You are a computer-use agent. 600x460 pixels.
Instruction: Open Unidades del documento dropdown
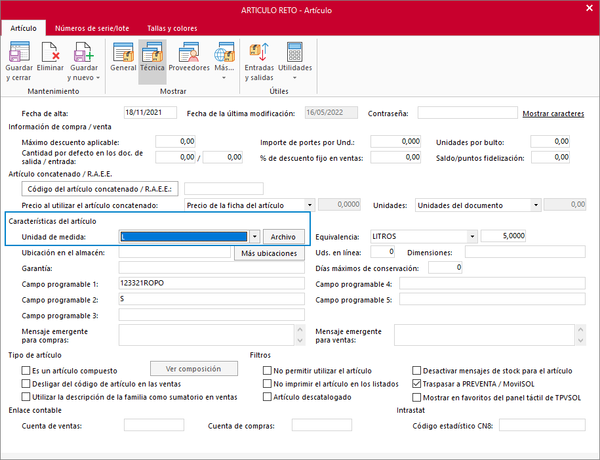(x=536, y=205)
